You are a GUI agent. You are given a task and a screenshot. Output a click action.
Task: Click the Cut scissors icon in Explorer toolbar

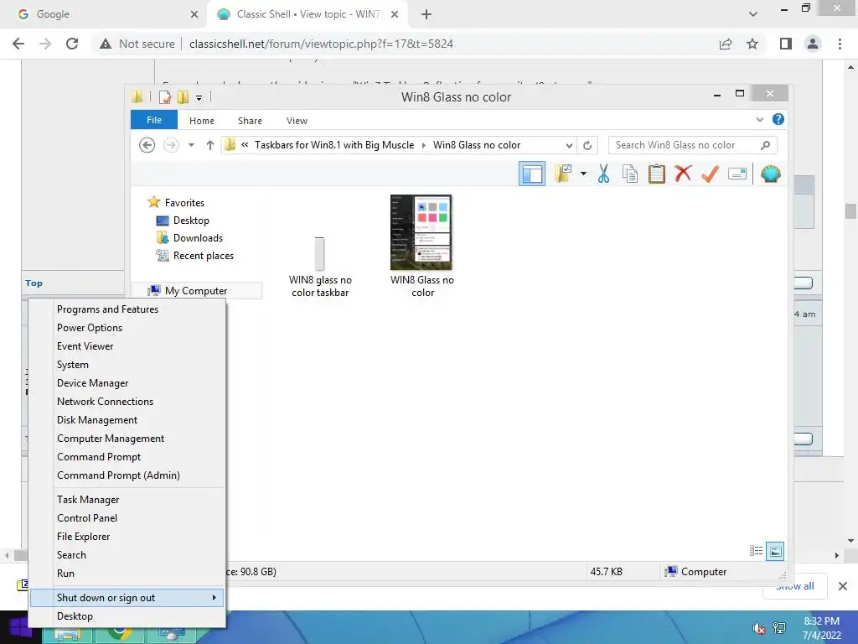point(603,174)
